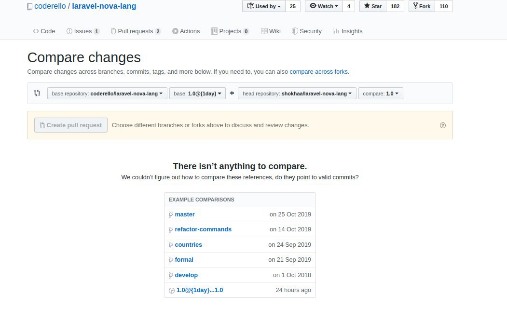Click the compare arrows icon in range bar

coord(37,94)
